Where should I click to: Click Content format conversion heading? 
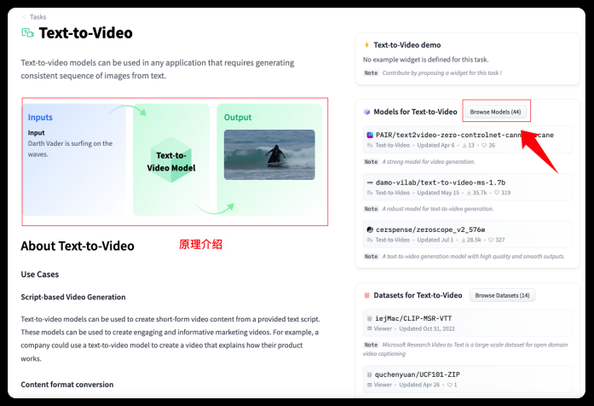tap(67, 385)
